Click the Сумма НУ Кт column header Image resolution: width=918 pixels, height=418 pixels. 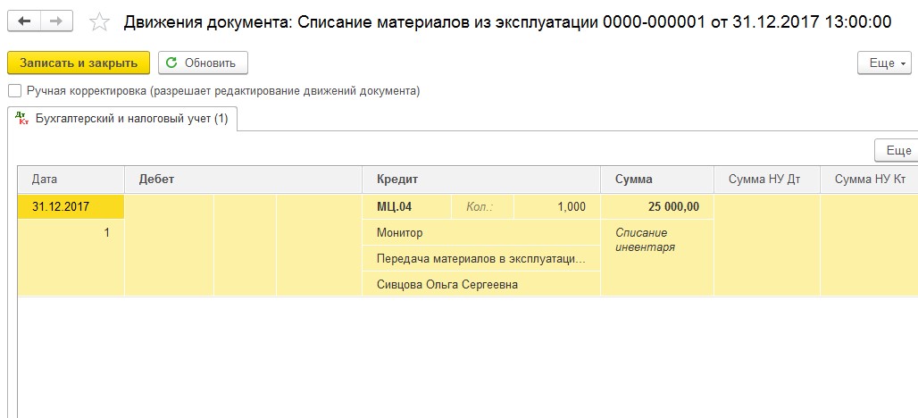pos(869,180)
